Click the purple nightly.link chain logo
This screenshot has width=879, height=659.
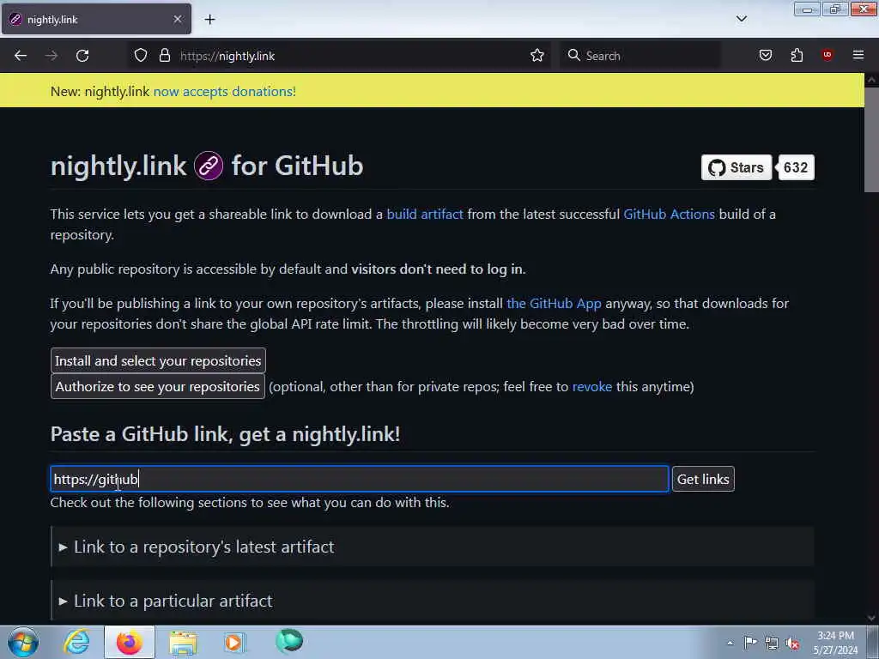(x=209, y=166)
